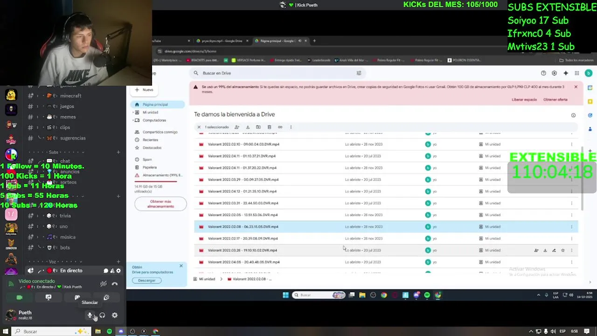Open Drive search filter options
597x336 pixels.
pyautogui.click(x=359, y=73)
